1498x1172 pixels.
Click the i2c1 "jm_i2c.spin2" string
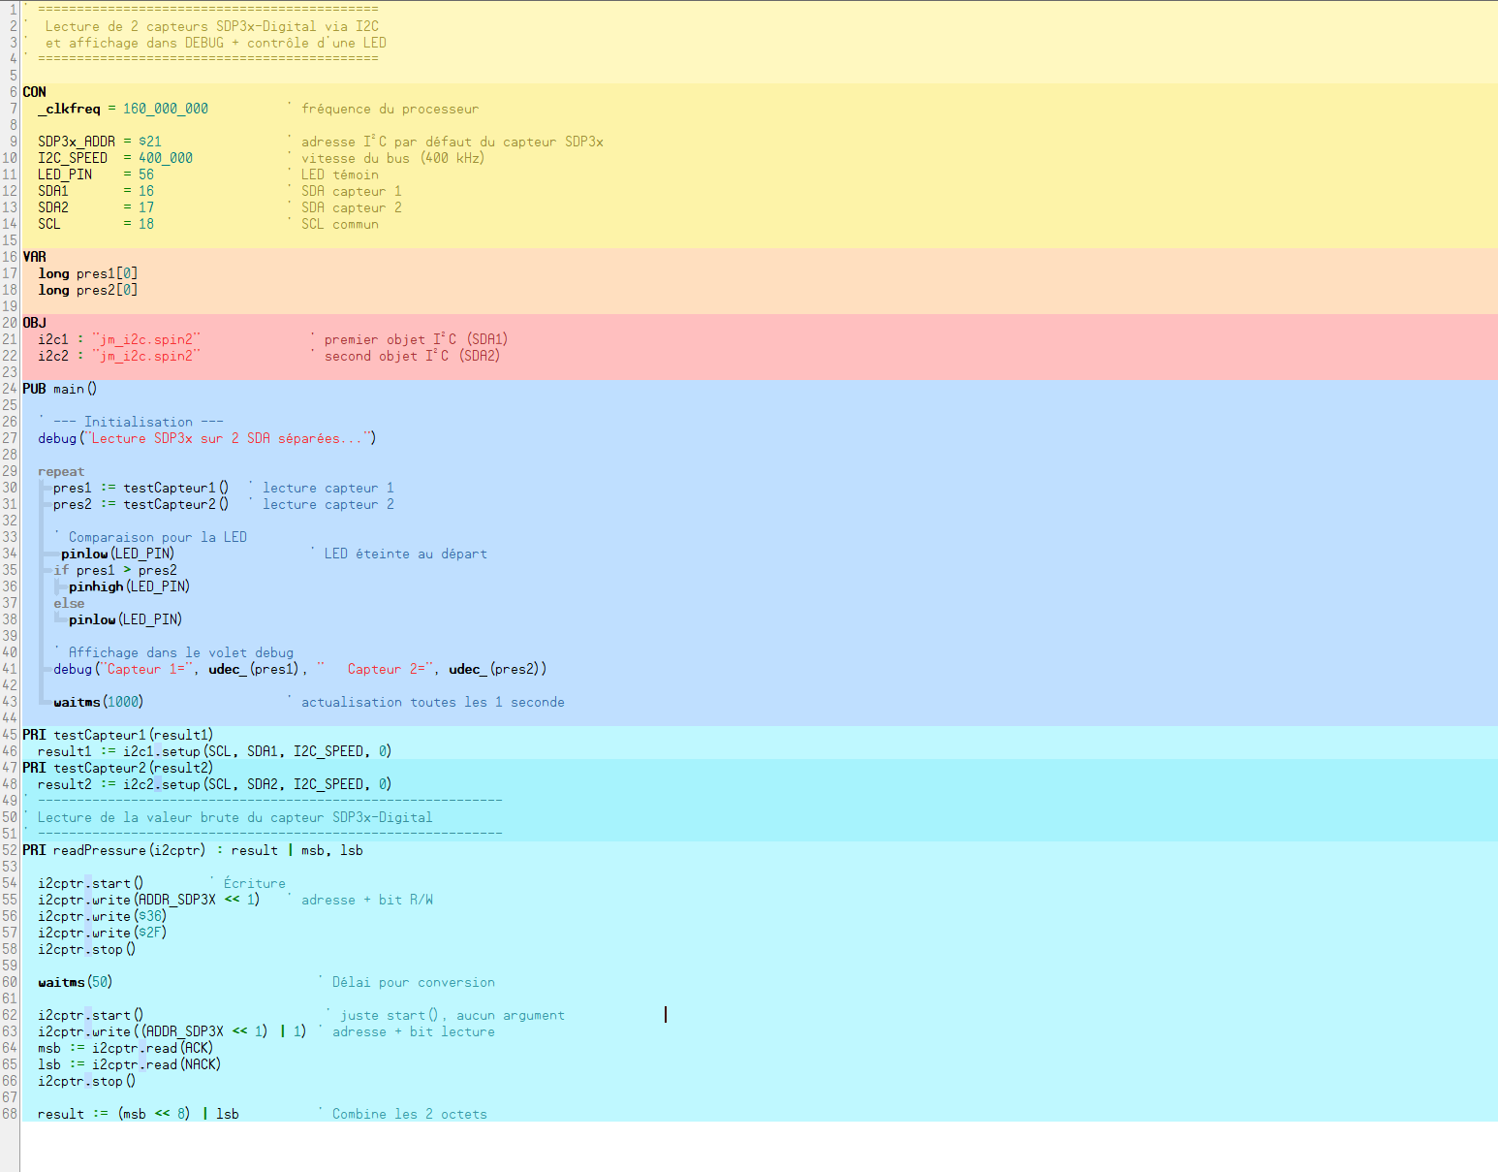[x=146, y=339]
